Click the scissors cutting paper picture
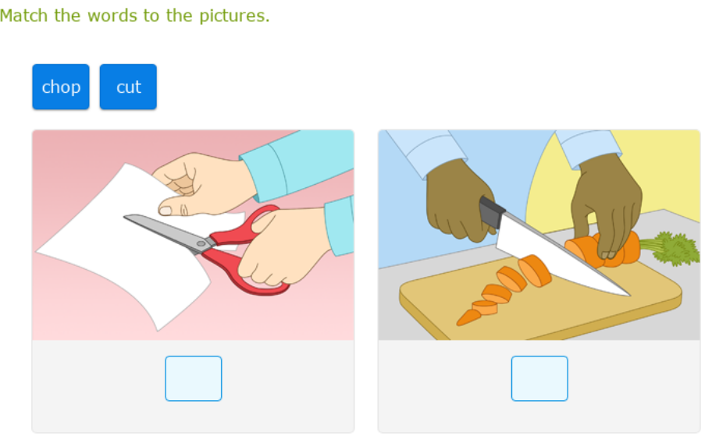705x443 pixels. [193, 235]
